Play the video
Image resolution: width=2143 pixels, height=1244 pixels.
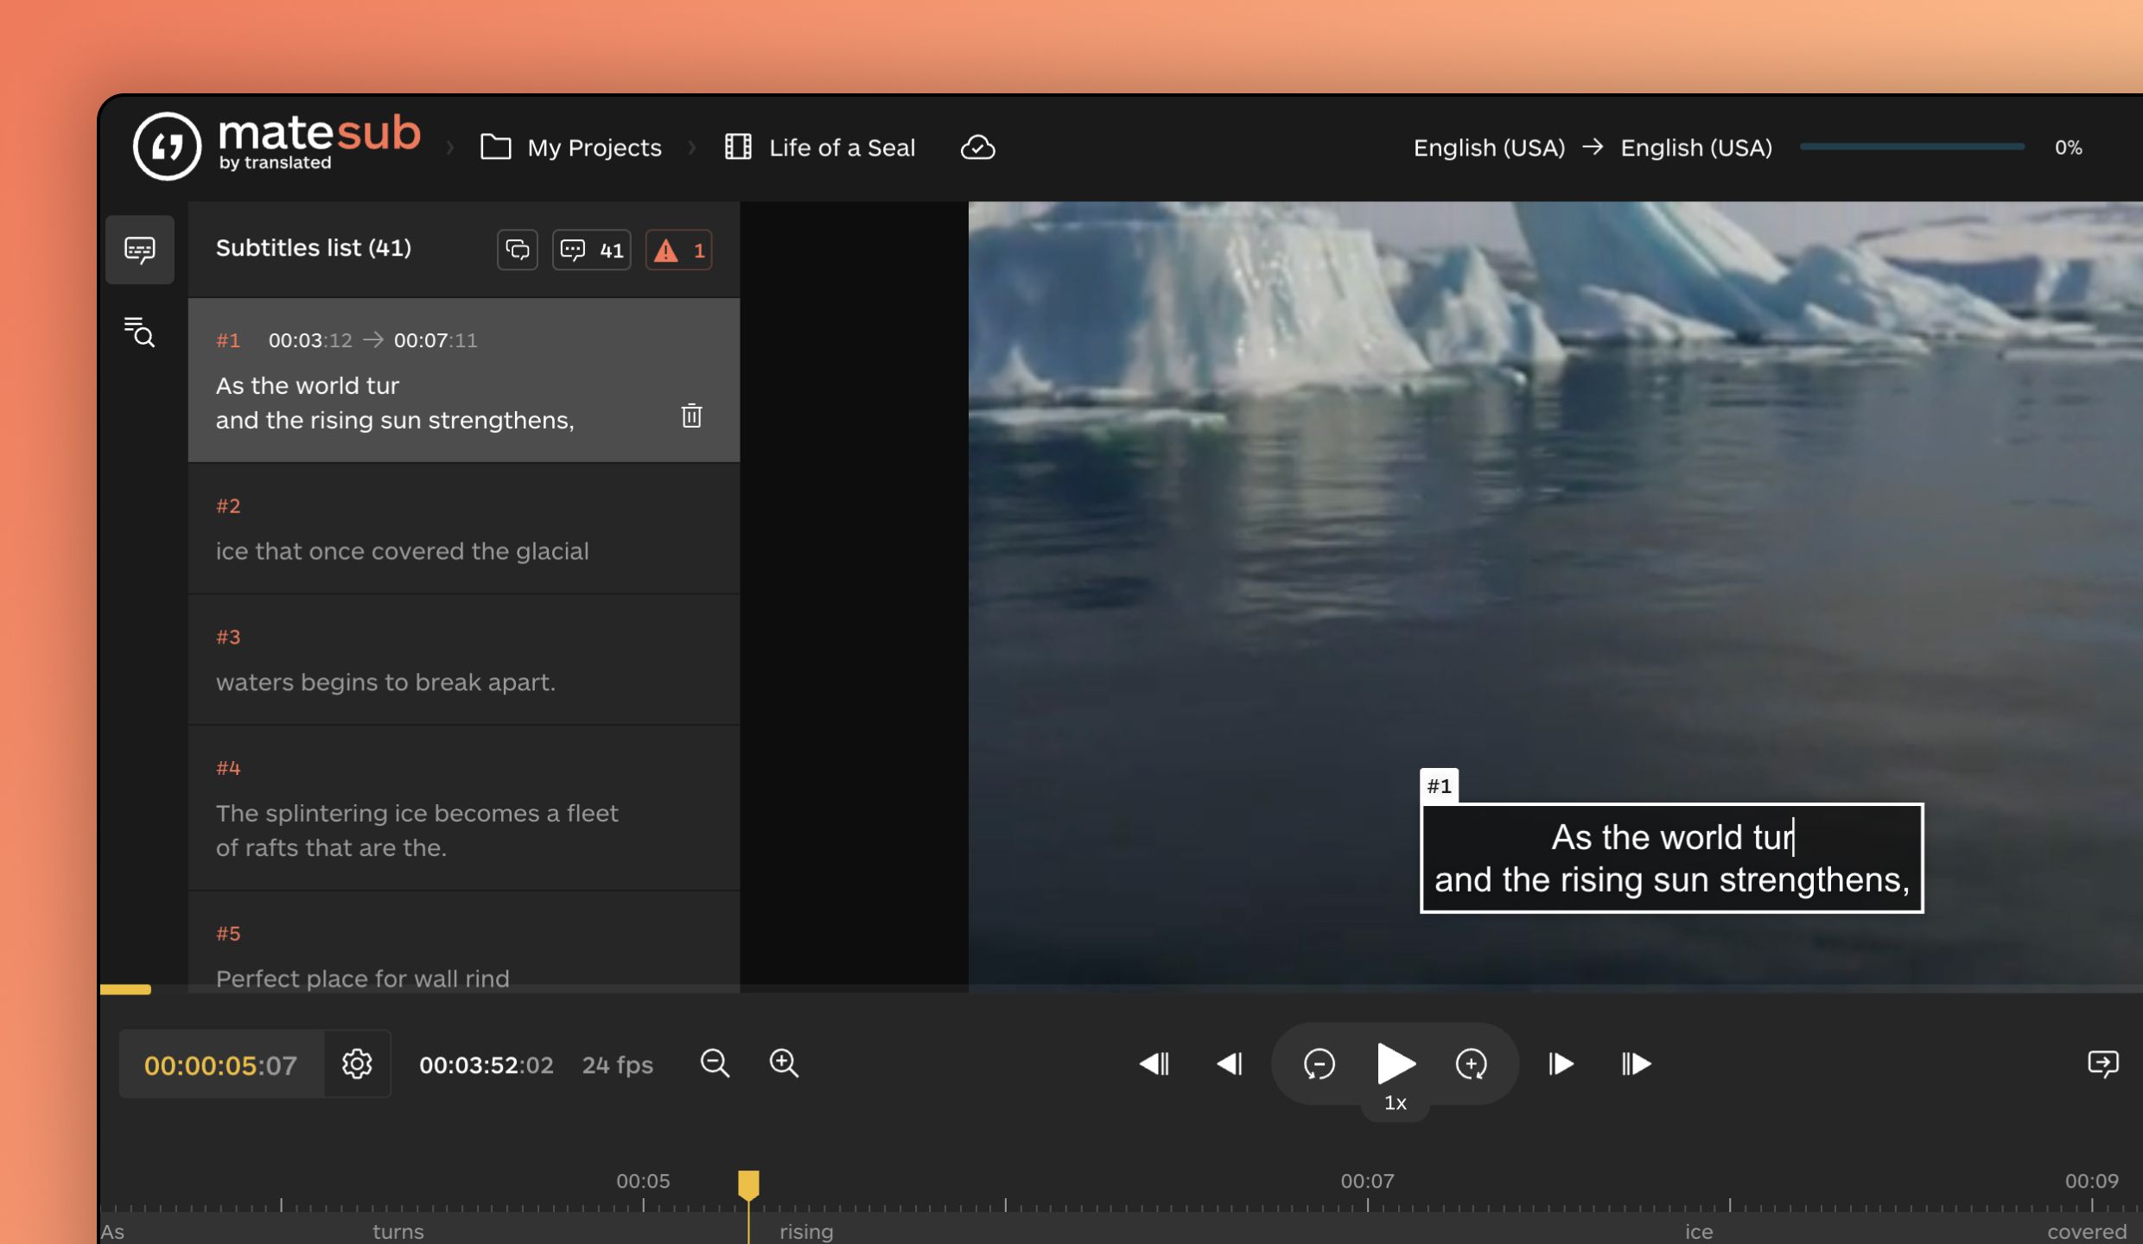pyautogui.click(x=1395, y=1063)
